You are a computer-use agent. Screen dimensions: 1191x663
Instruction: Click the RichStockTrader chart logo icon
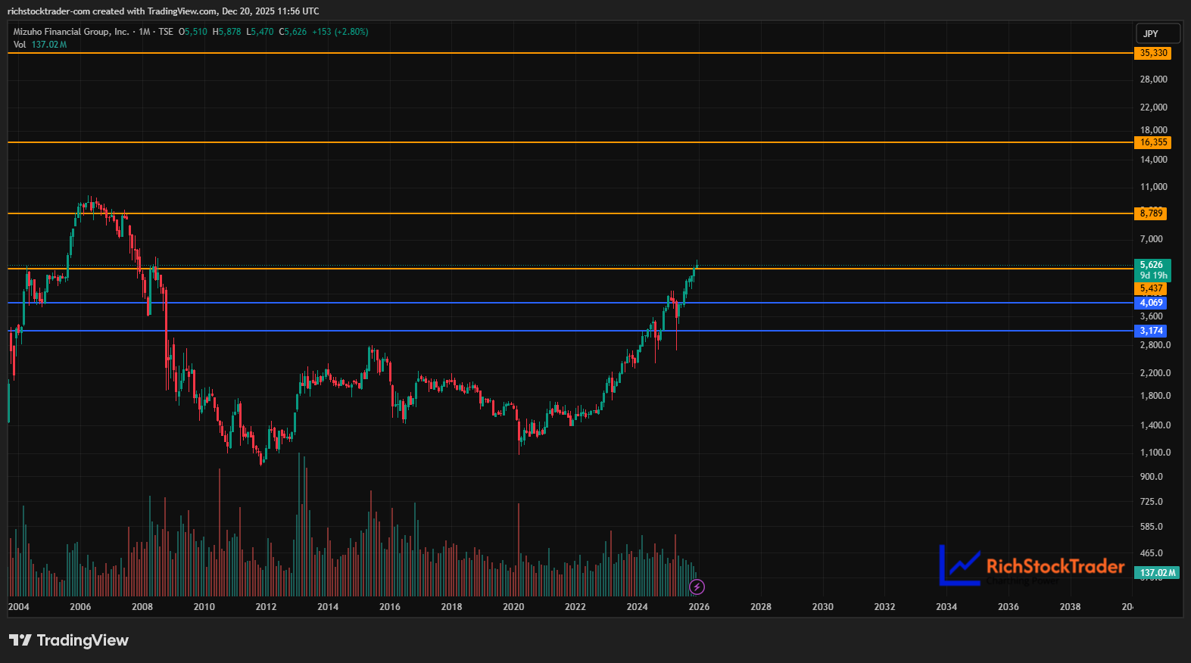point(960,565)
